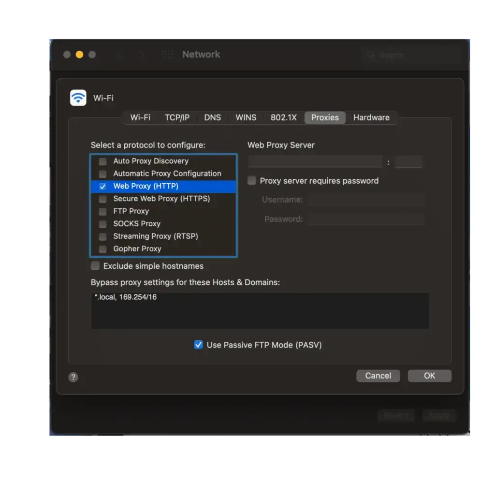Open the DNS tab
495x495 pixels.
[x=213, y=117]
